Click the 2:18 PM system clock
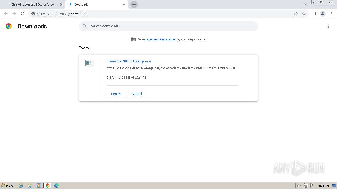337x189 pixels. click(323, 186)
